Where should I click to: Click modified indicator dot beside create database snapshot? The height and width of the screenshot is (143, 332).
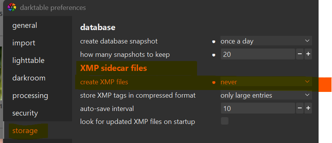click(x=214, y=42)
